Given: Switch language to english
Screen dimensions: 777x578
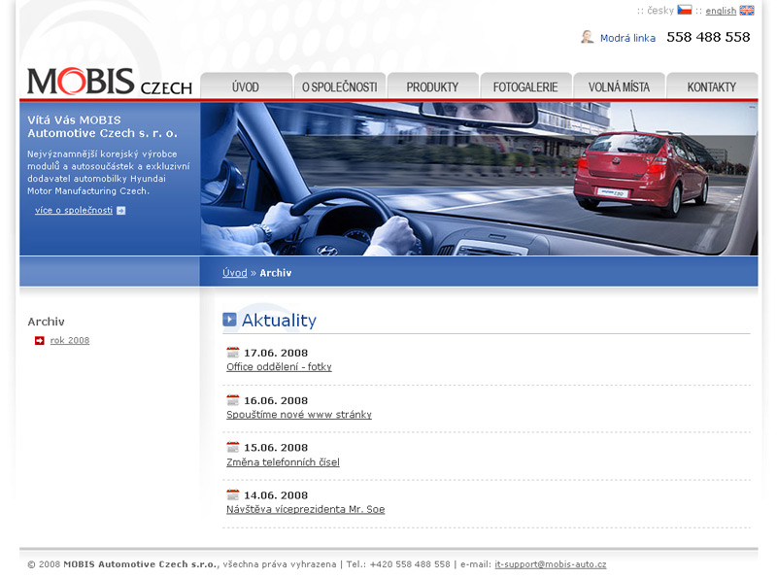Looking at the screenshot, I should 721,11.
